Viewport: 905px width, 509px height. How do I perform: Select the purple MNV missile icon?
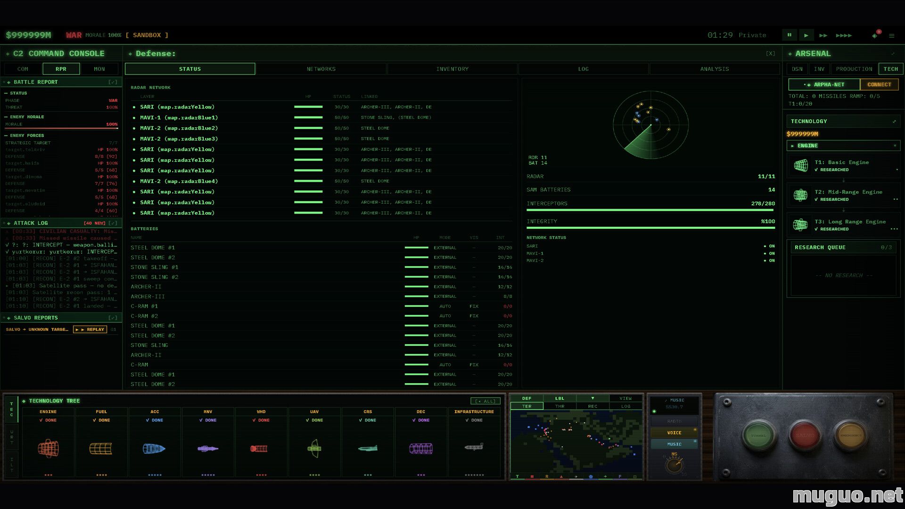[208, 449]
